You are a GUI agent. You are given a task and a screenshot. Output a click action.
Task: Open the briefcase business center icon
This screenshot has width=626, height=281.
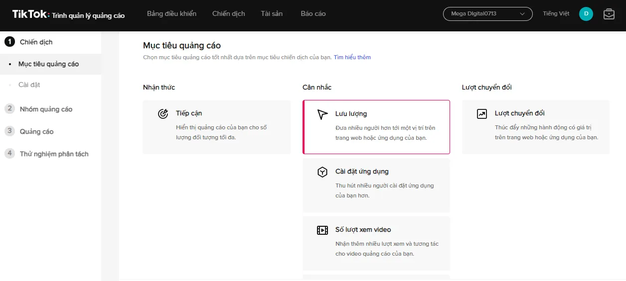[609, 14]
